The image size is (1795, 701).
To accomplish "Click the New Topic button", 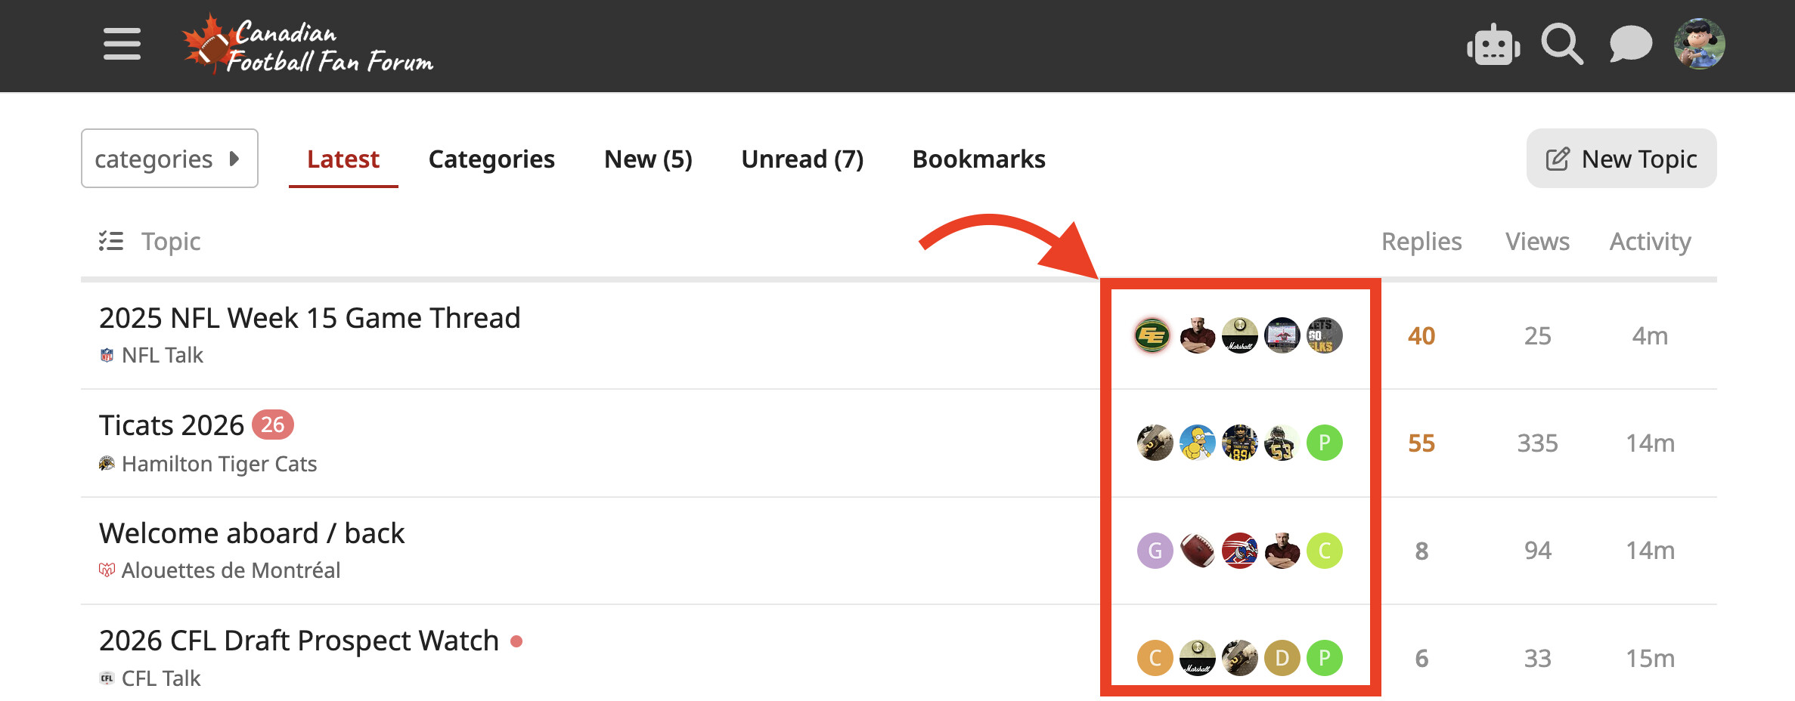I will coord(1621,159).
